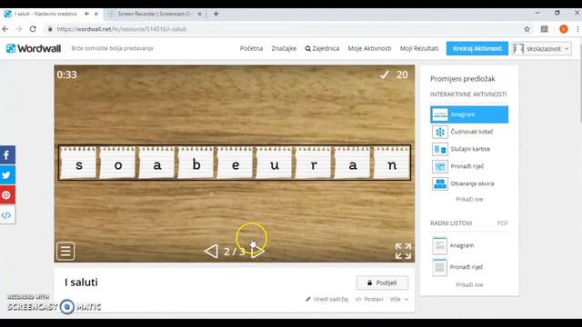This screenshot has width=582, height=327.
Task: Expand the skolazazivot account dropdown
Action: [x=542, y=48]
